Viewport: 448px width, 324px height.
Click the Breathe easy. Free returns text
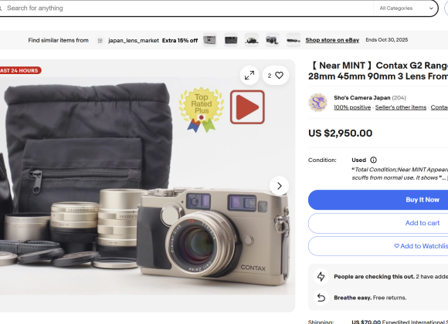point(370,298)
